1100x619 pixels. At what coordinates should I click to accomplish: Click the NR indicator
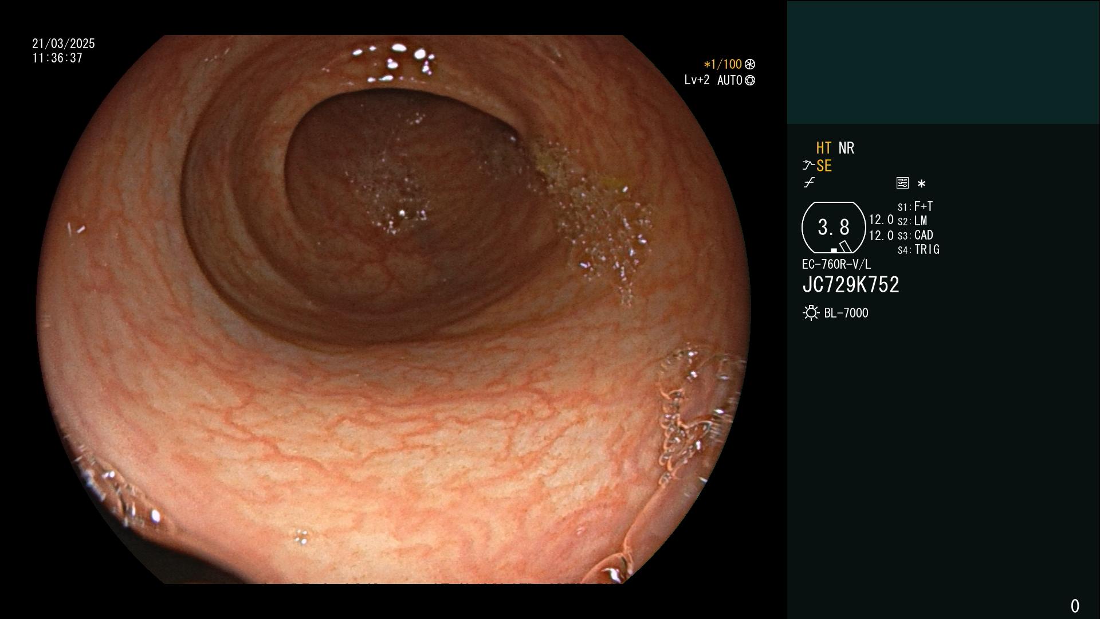(846, 148)
